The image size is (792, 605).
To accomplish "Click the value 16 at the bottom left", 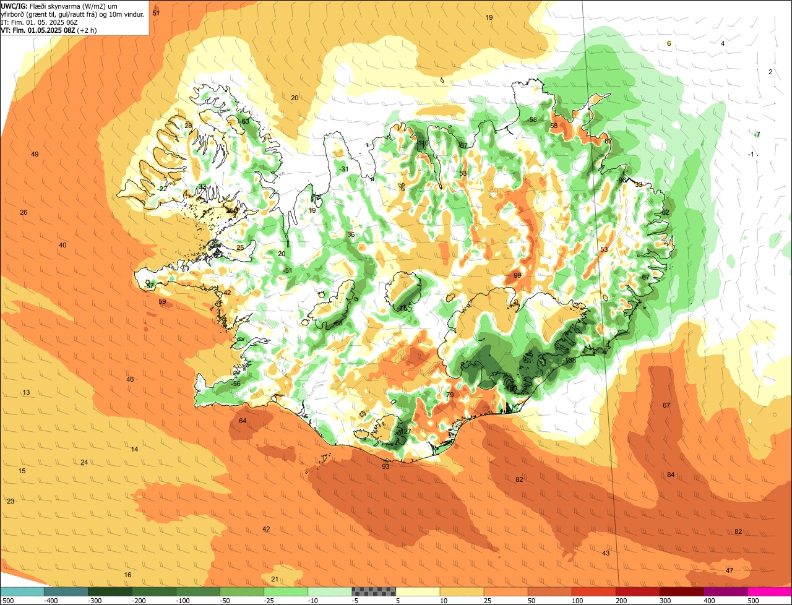I will [x=127, y=575].
